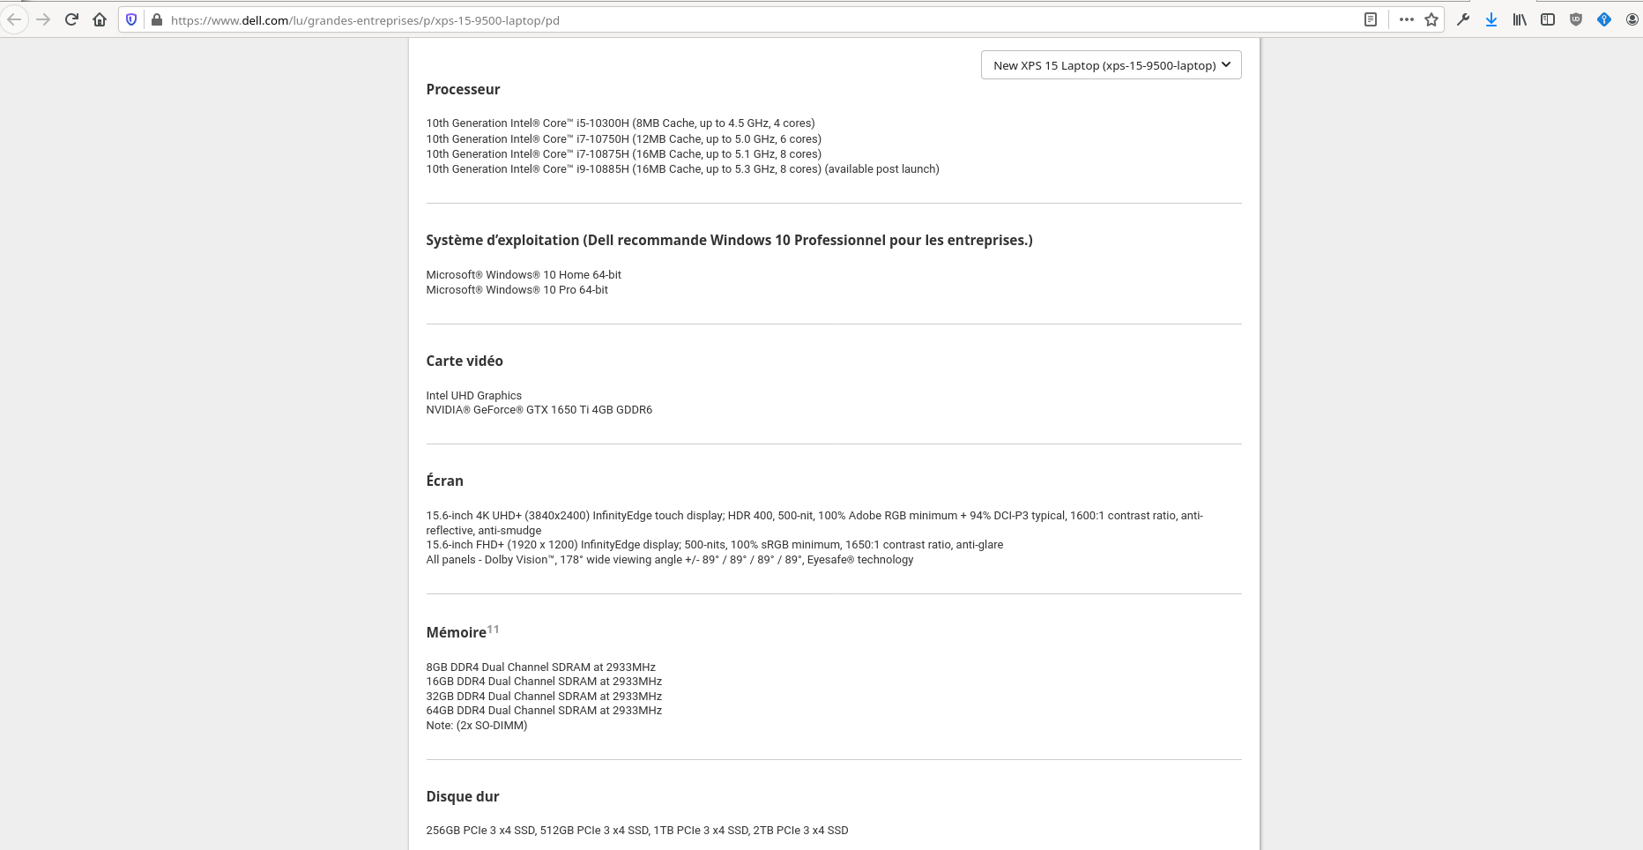Screen dimensions: 1643x850
Task: Open uBlock Origin extension popup
Action: tap(1576, 19)
